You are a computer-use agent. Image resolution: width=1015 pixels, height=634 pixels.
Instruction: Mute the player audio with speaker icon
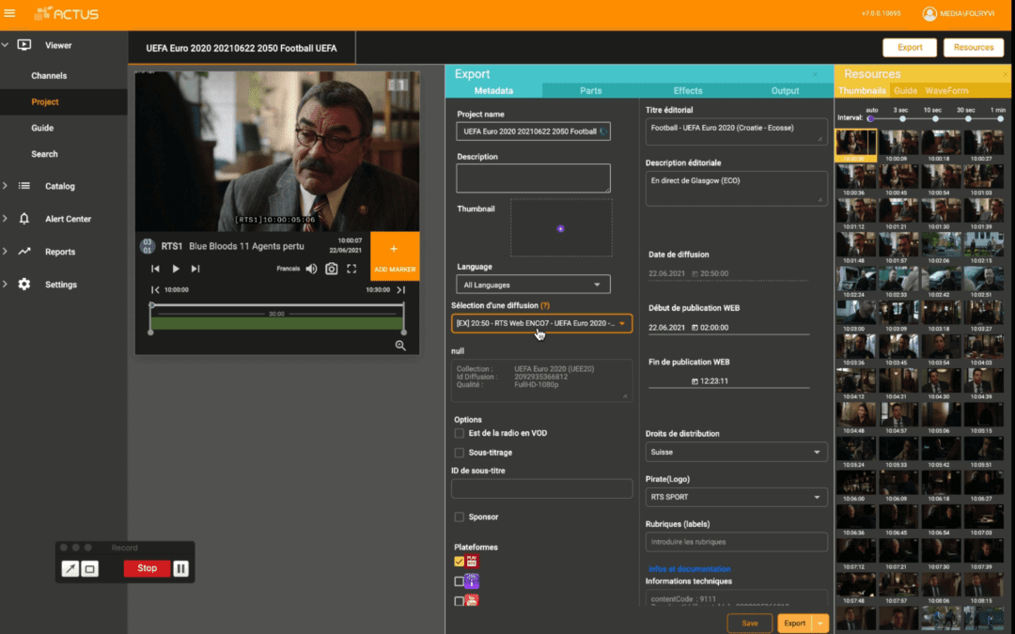pos(311,269)
